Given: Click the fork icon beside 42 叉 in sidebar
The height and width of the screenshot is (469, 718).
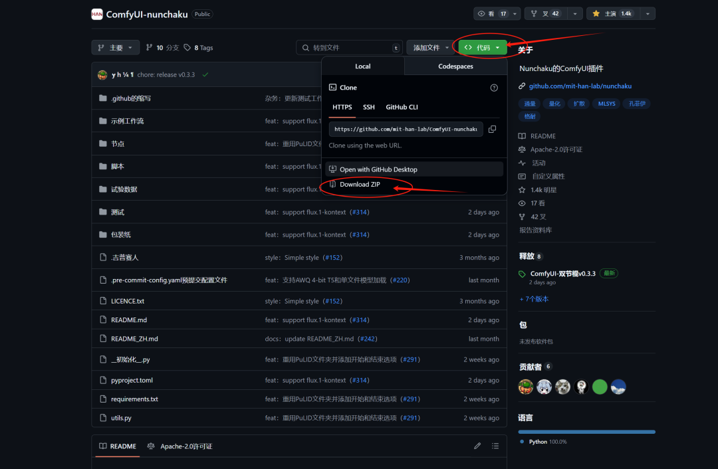Looking at the screenshot, I should point(522,217).
